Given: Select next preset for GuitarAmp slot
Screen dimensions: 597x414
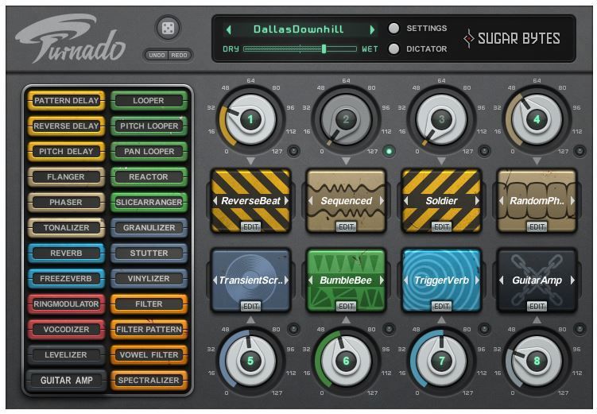Looking at the screenshot, I should (572, 280).
